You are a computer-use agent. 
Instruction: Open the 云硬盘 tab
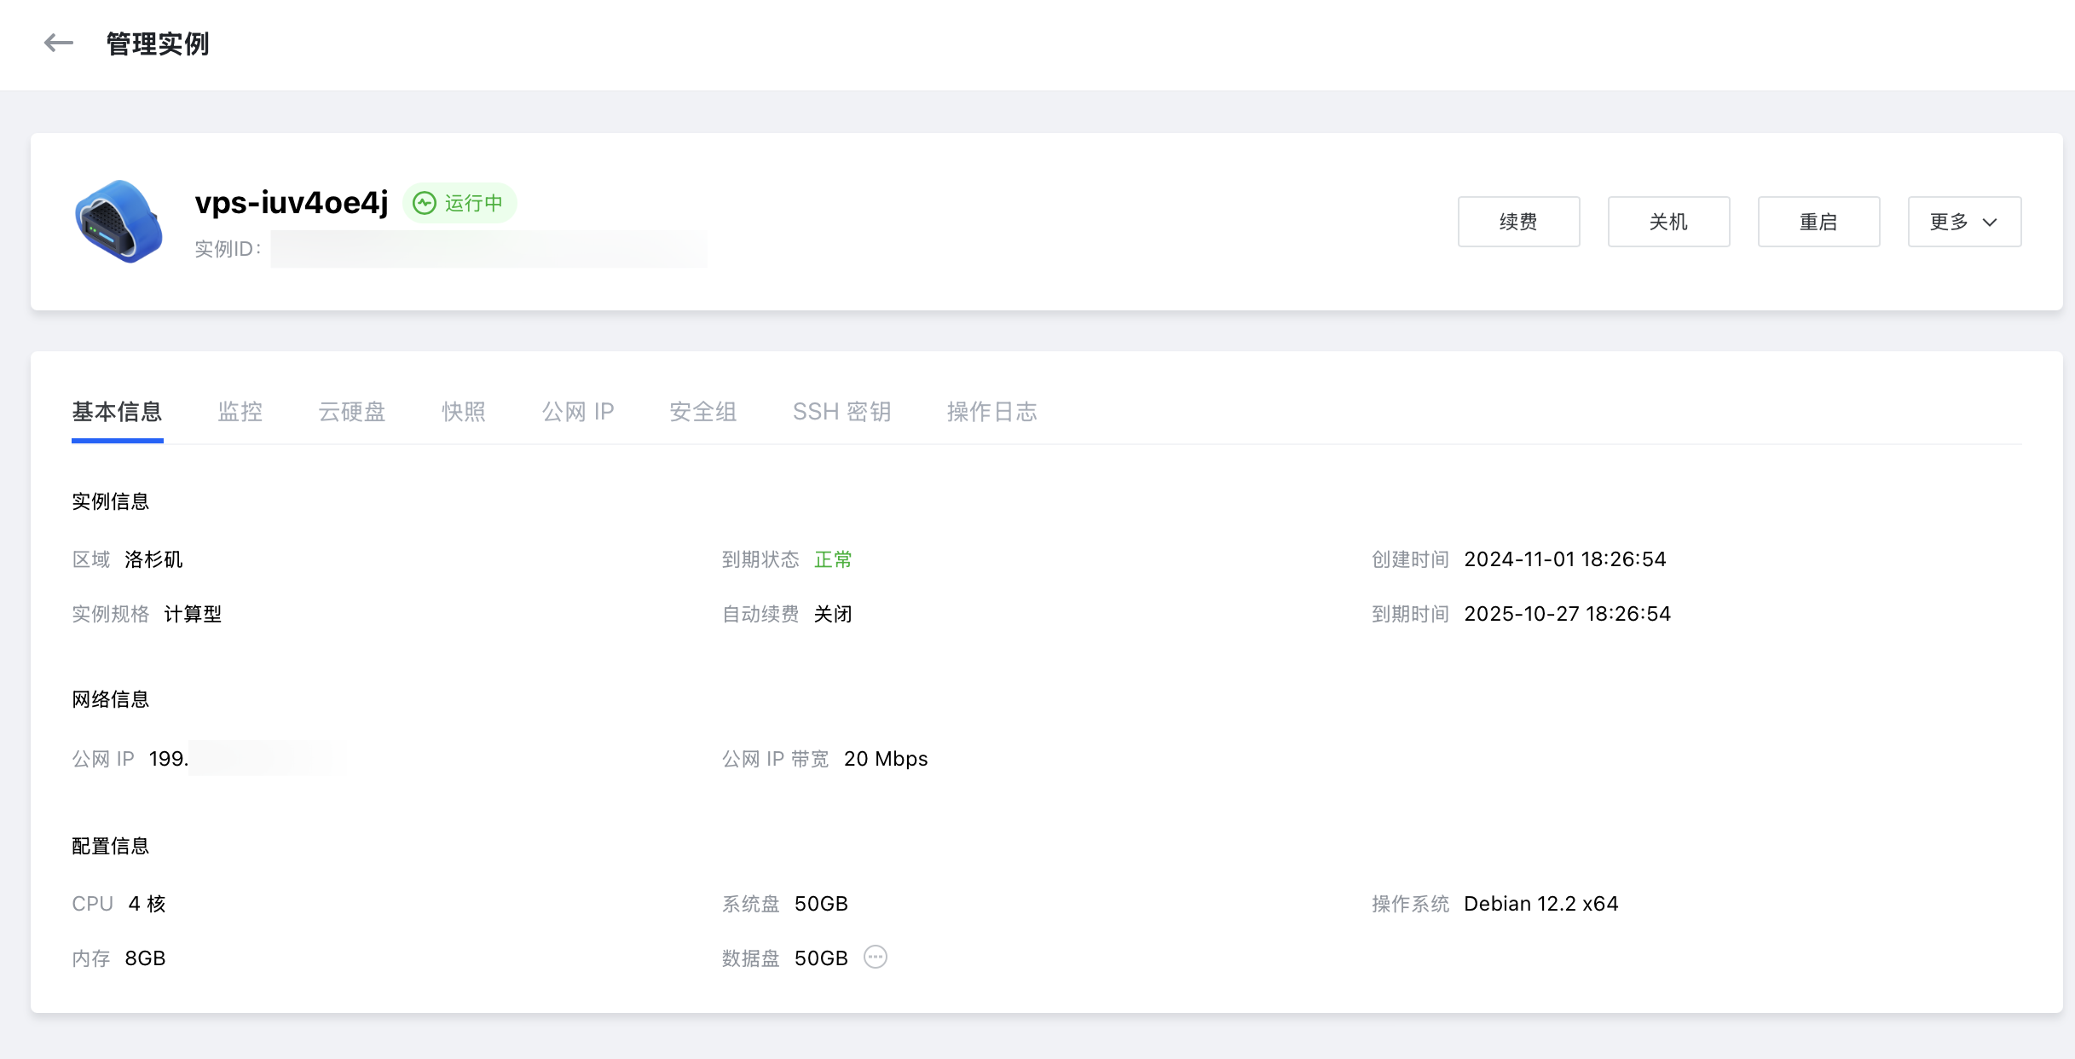pyautogui.click(x=352, y=412)
